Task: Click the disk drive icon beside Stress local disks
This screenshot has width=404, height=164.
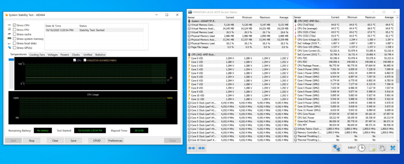Action: pos(10,43)
